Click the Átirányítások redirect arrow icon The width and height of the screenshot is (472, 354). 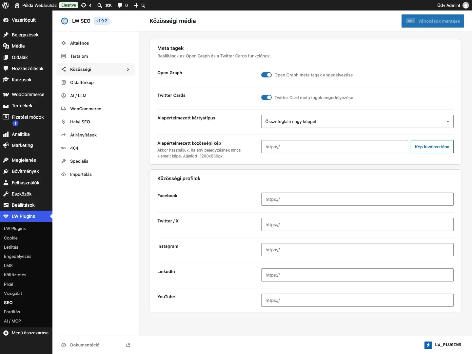tap(64, 135)
